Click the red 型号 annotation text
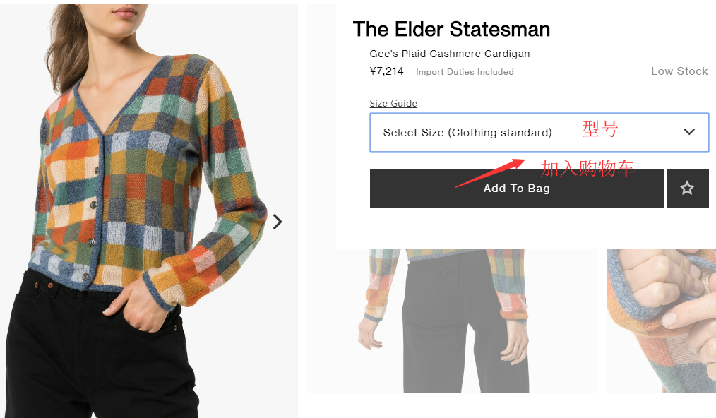The image size is (716, 418). click(599, 129)
